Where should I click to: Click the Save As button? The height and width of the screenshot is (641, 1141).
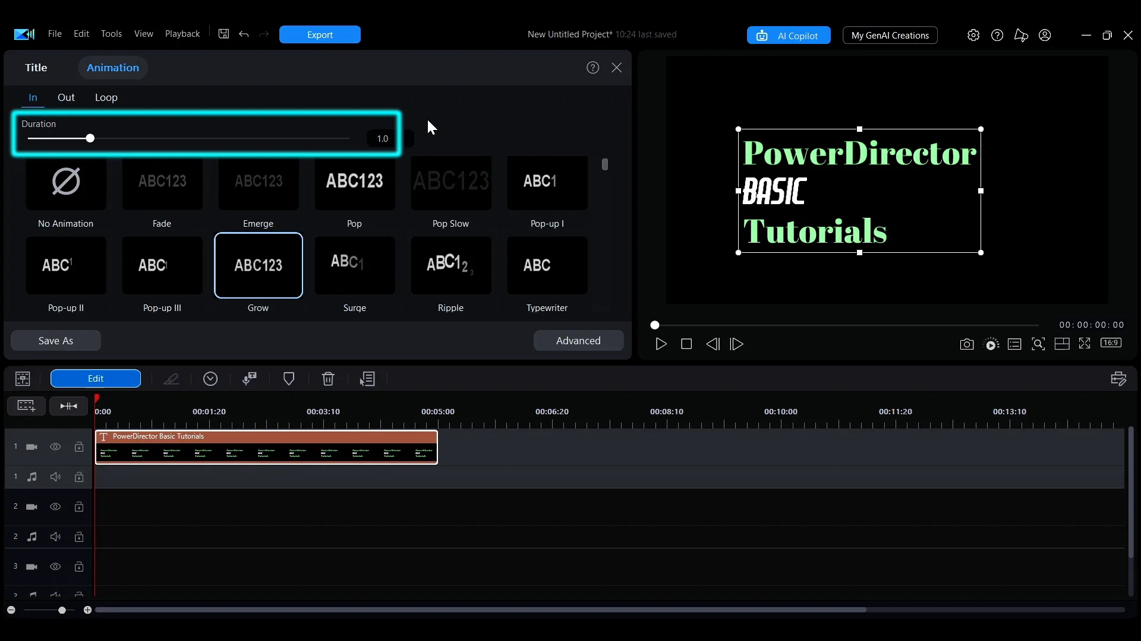56,341
